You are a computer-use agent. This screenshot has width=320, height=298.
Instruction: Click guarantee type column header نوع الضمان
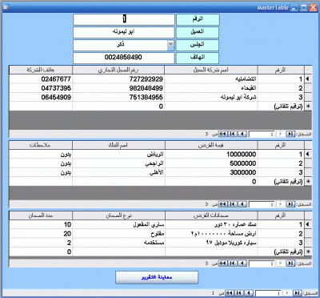coord(118,215)
